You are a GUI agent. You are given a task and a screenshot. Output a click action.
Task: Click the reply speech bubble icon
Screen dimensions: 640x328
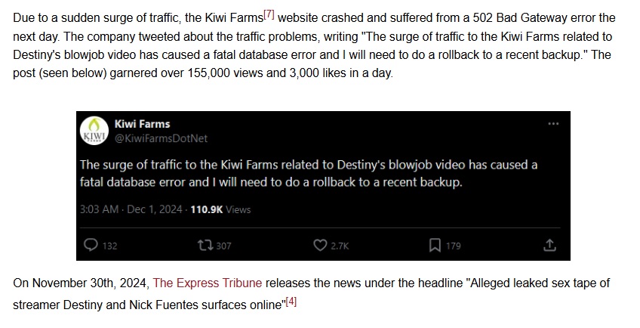click(91, 245)
